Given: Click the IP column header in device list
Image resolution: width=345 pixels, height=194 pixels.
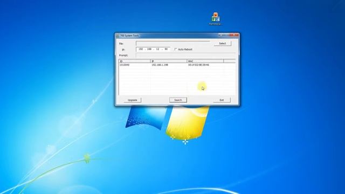Looking at the screenshot, I should coord(169,61).
